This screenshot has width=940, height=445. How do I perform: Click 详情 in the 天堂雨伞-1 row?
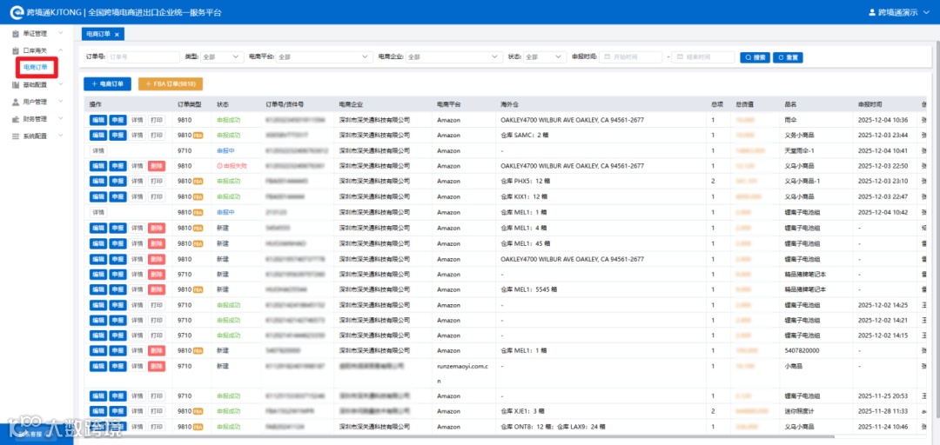point(97,151)
